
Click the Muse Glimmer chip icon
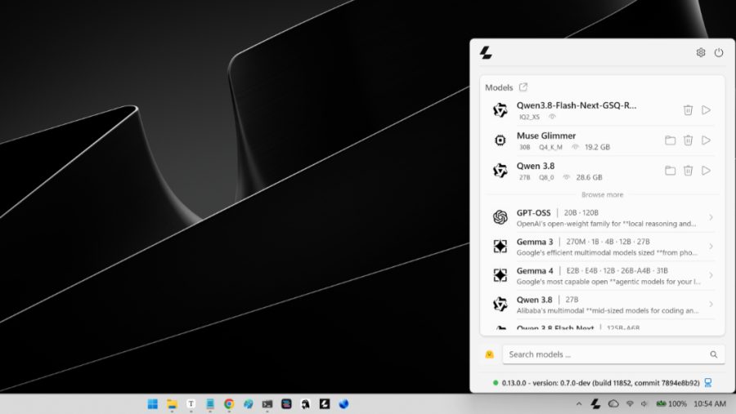coord(500,140)
